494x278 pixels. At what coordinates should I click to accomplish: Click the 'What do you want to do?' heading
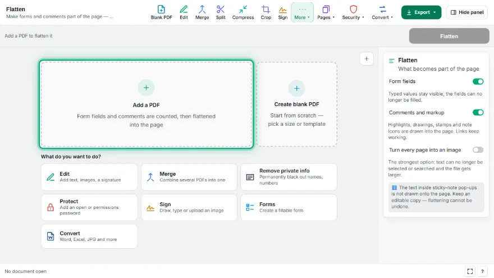pyautogui.click(x=71, y=157)
